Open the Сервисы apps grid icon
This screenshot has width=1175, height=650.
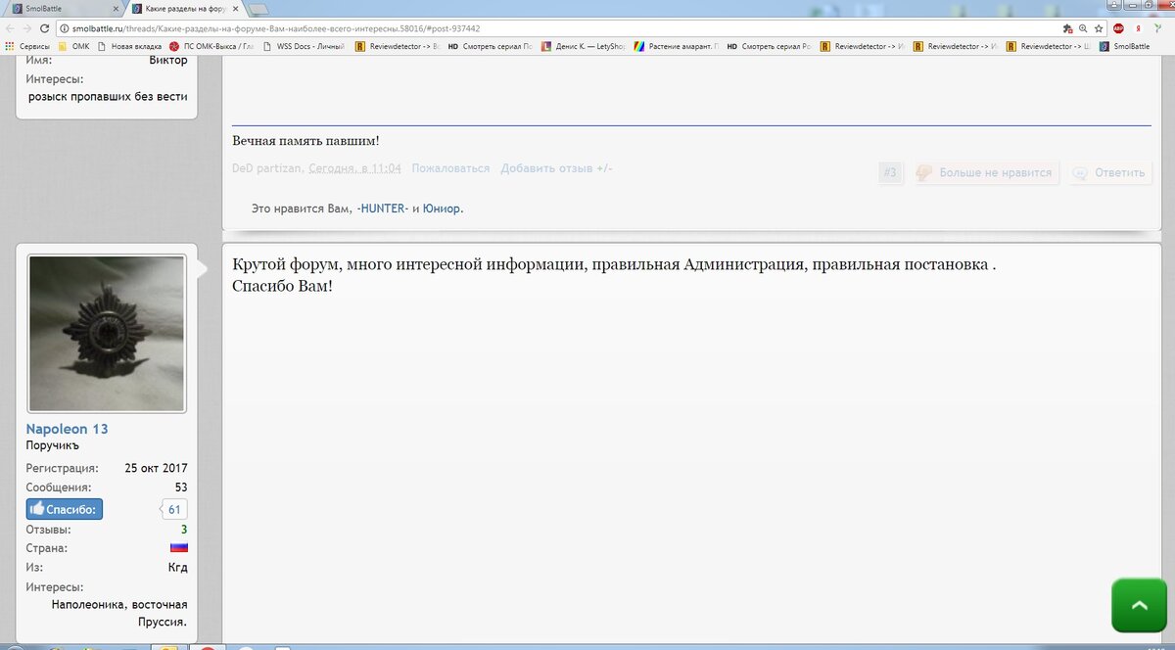click(10, 46)
